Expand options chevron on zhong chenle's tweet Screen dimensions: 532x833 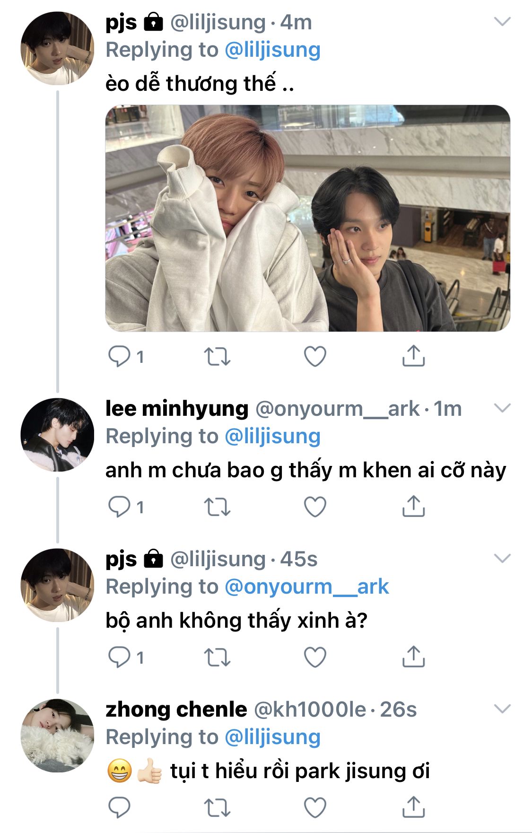point(502,709)
